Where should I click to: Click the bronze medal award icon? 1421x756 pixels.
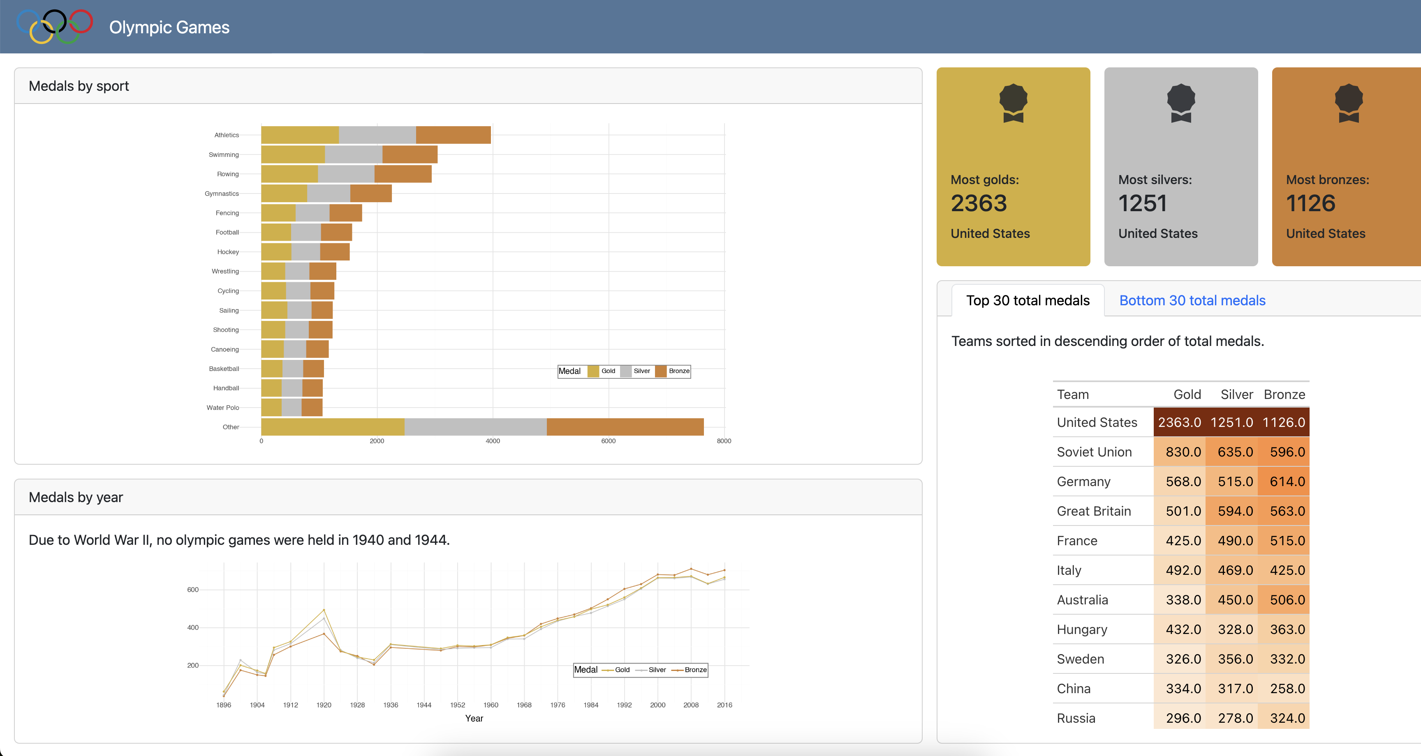point(1348,103)
